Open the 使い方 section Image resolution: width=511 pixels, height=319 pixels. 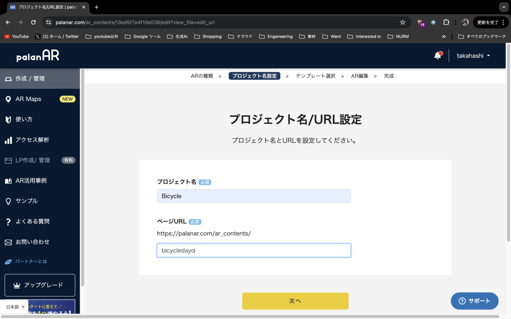24,119
